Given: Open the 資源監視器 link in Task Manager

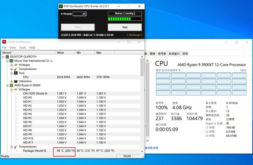Looking at the screenshot, I should click(152, 148).
